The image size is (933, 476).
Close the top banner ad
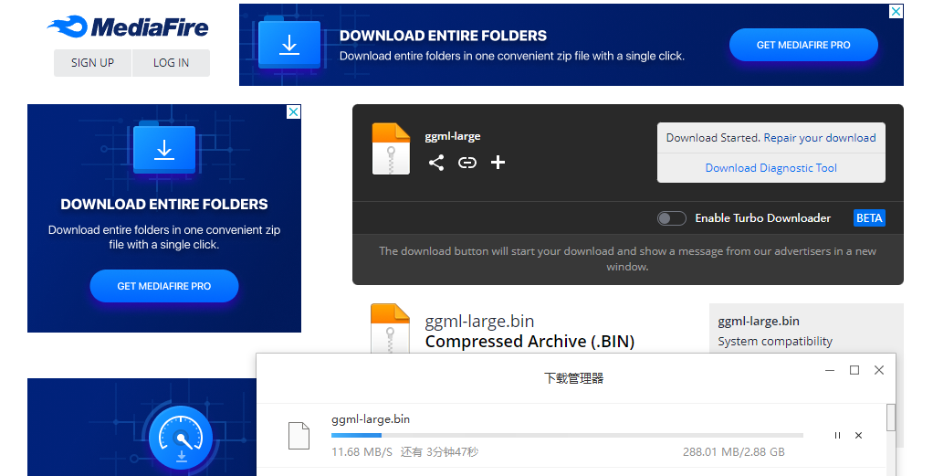point(896,11)
